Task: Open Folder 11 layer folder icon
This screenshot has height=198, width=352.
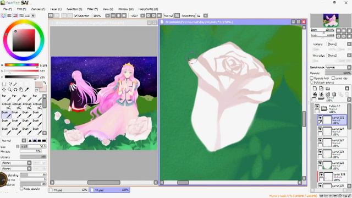Action: click(x=324, y=109)
